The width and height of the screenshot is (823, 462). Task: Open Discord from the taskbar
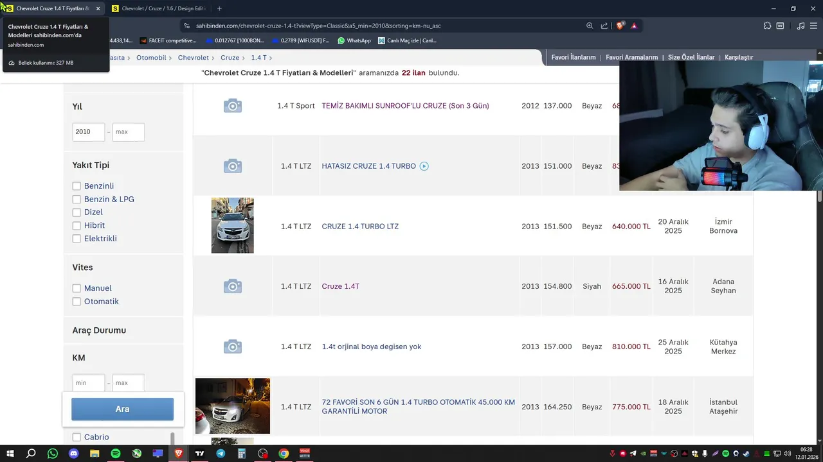(x=73, y=454)
